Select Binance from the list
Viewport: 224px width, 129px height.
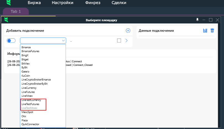(26, 47)
